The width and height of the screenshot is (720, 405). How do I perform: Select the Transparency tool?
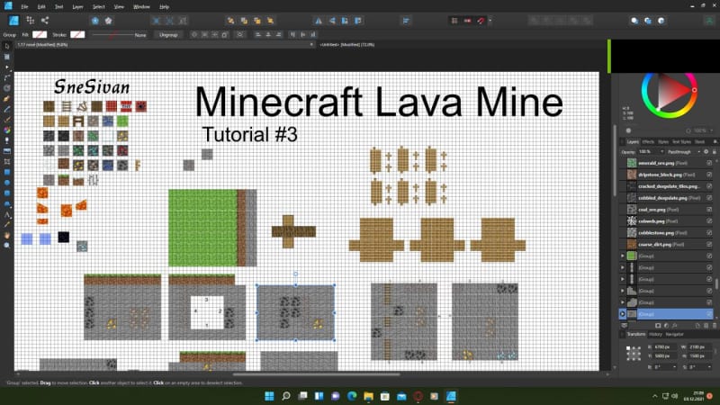click(7, 140)
